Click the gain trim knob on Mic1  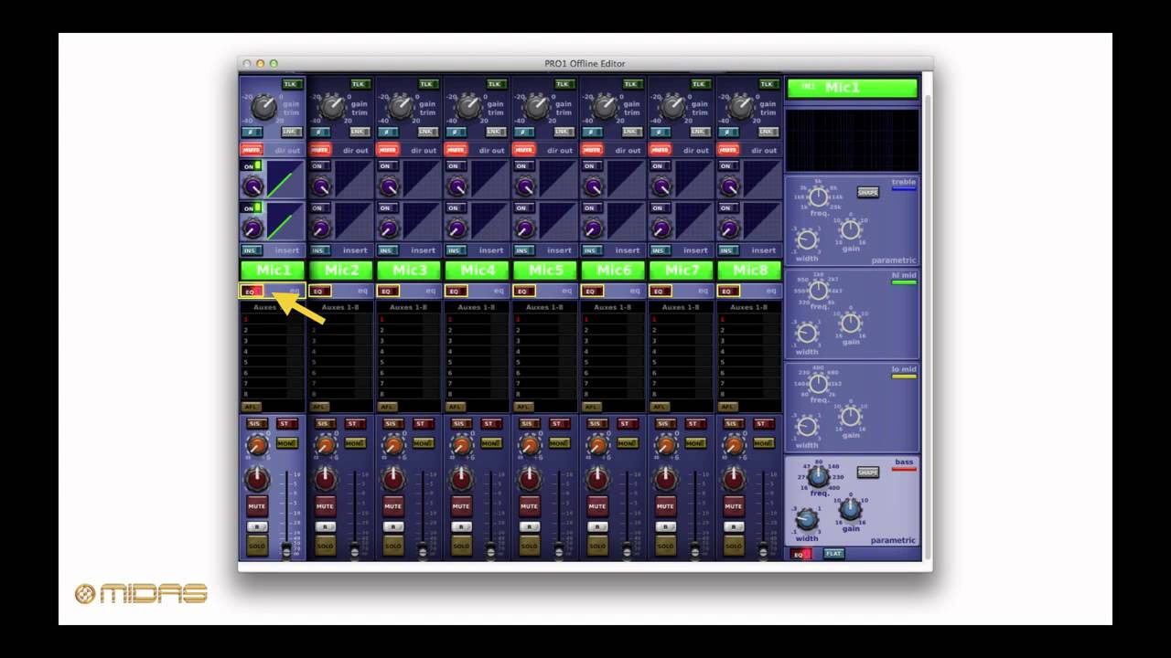coord(263,108)
